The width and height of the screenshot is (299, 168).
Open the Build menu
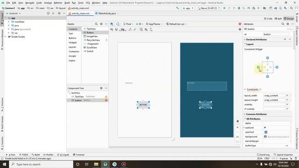coord(67,3)
